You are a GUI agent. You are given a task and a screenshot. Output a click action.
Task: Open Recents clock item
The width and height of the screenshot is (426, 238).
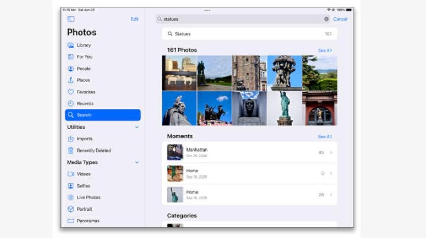(71, 104)
